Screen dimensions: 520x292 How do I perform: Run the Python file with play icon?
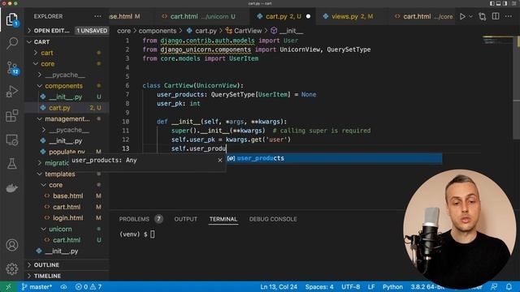tap(462, 16)
